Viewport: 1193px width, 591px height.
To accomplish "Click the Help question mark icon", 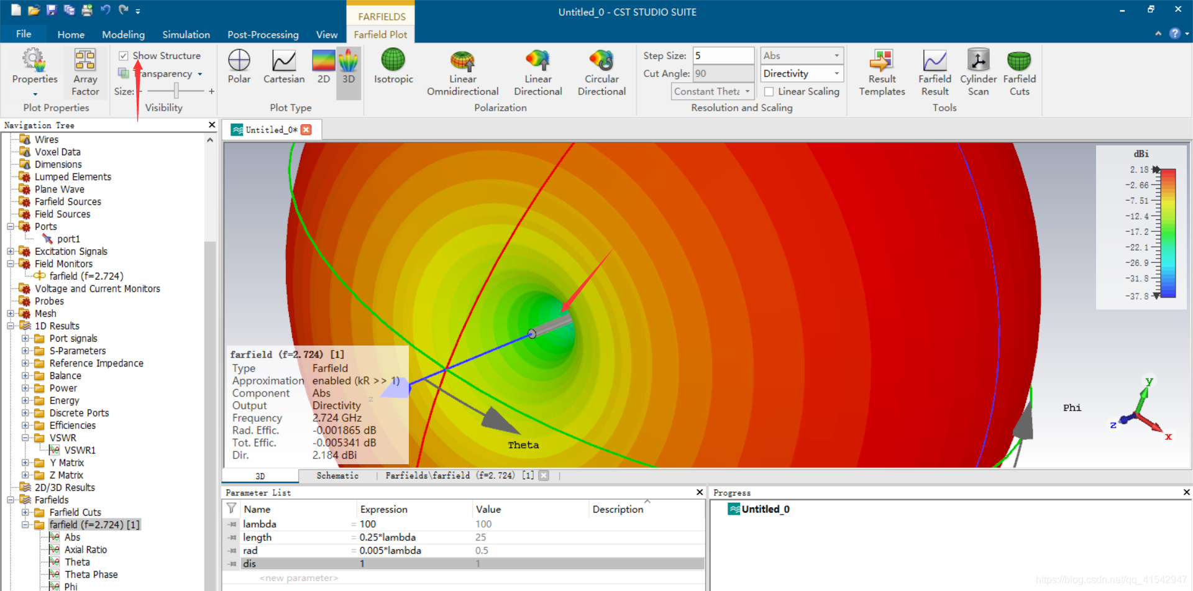I will (x=1174, y=34).
